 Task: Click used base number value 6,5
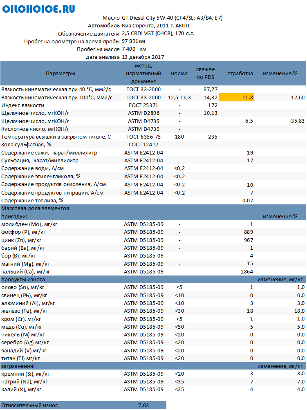(x=249, y=121)
